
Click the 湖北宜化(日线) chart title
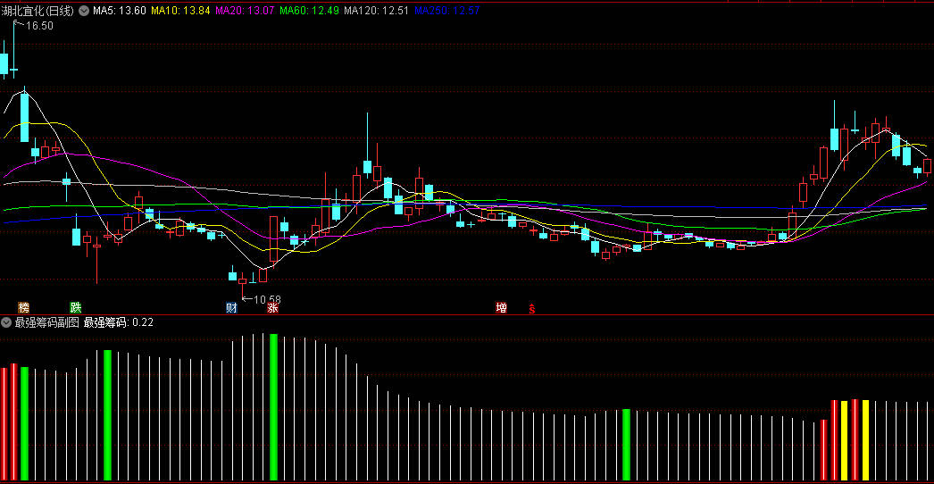[38, 11]
